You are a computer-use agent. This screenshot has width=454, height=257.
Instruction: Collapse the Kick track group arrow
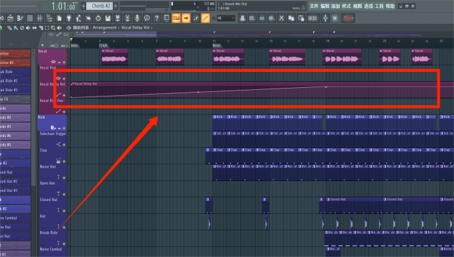click(59, 128)
